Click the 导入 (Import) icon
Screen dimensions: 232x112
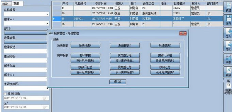228,33
